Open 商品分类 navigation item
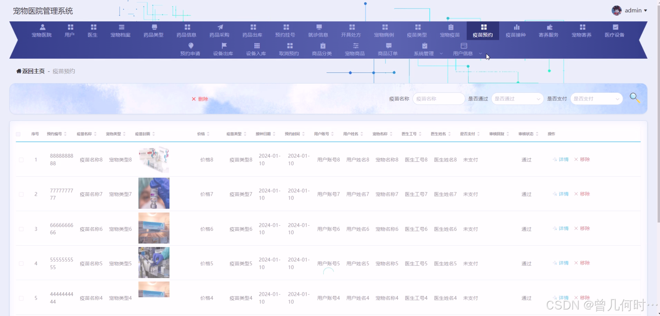Image resolution: width=660 pixels, height=316 pixels. [322, 49]
